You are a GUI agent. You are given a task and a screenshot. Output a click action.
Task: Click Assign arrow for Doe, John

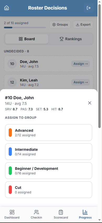coord(80,64)
